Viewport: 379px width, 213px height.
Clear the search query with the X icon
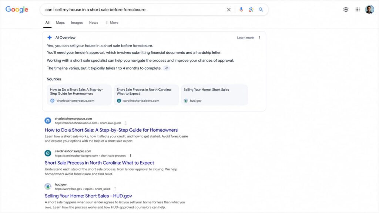pos(229,10)
